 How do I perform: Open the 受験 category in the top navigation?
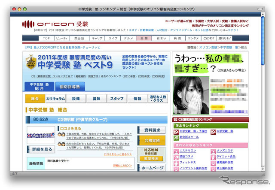coord(144,39)
